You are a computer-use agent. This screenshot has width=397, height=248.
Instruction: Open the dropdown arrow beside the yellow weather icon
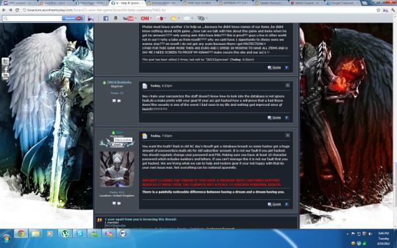[179, 19]
